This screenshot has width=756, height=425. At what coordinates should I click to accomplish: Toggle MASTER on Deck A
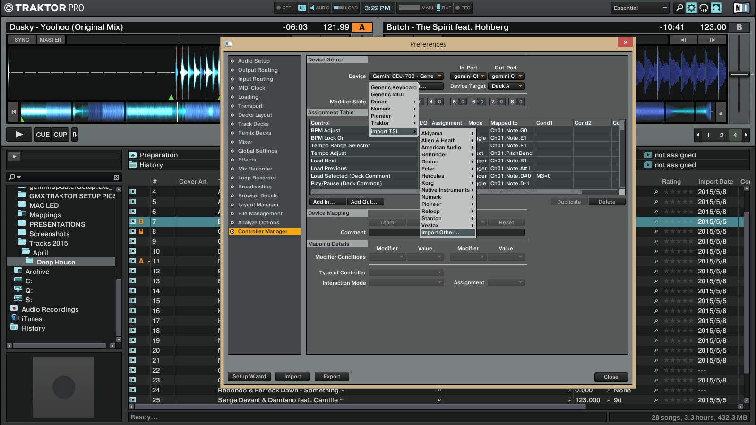pyautogui.click(x=51, y=40)
